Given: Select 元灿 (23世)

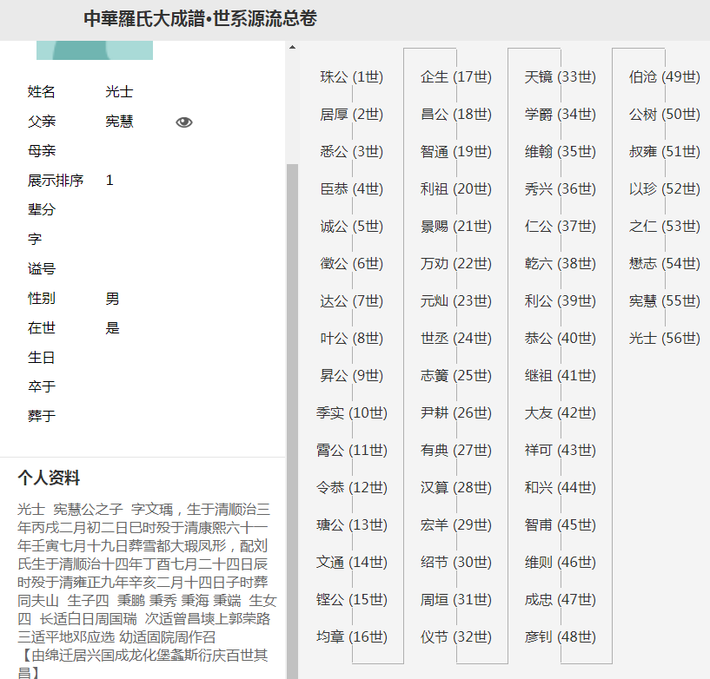Looking at the screenshot, I should pyautogui.click(x=456, y=300).
